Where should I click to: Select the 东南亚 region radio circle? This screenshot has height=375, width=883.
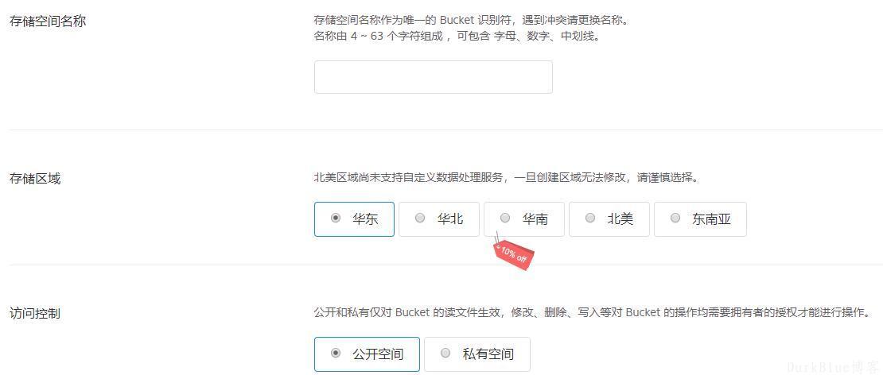[675, 218]
